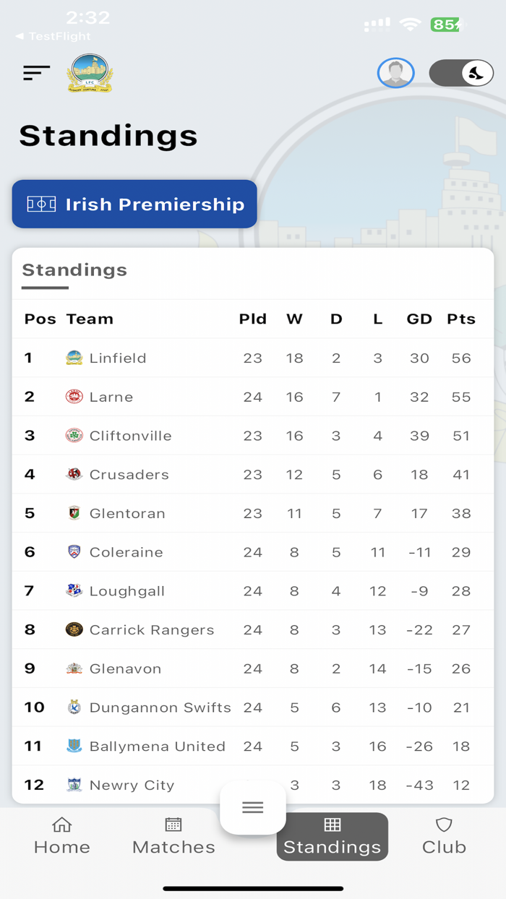Toggle the dark mode switch
This screenshot has width=506, height=899.
[461, 72]
